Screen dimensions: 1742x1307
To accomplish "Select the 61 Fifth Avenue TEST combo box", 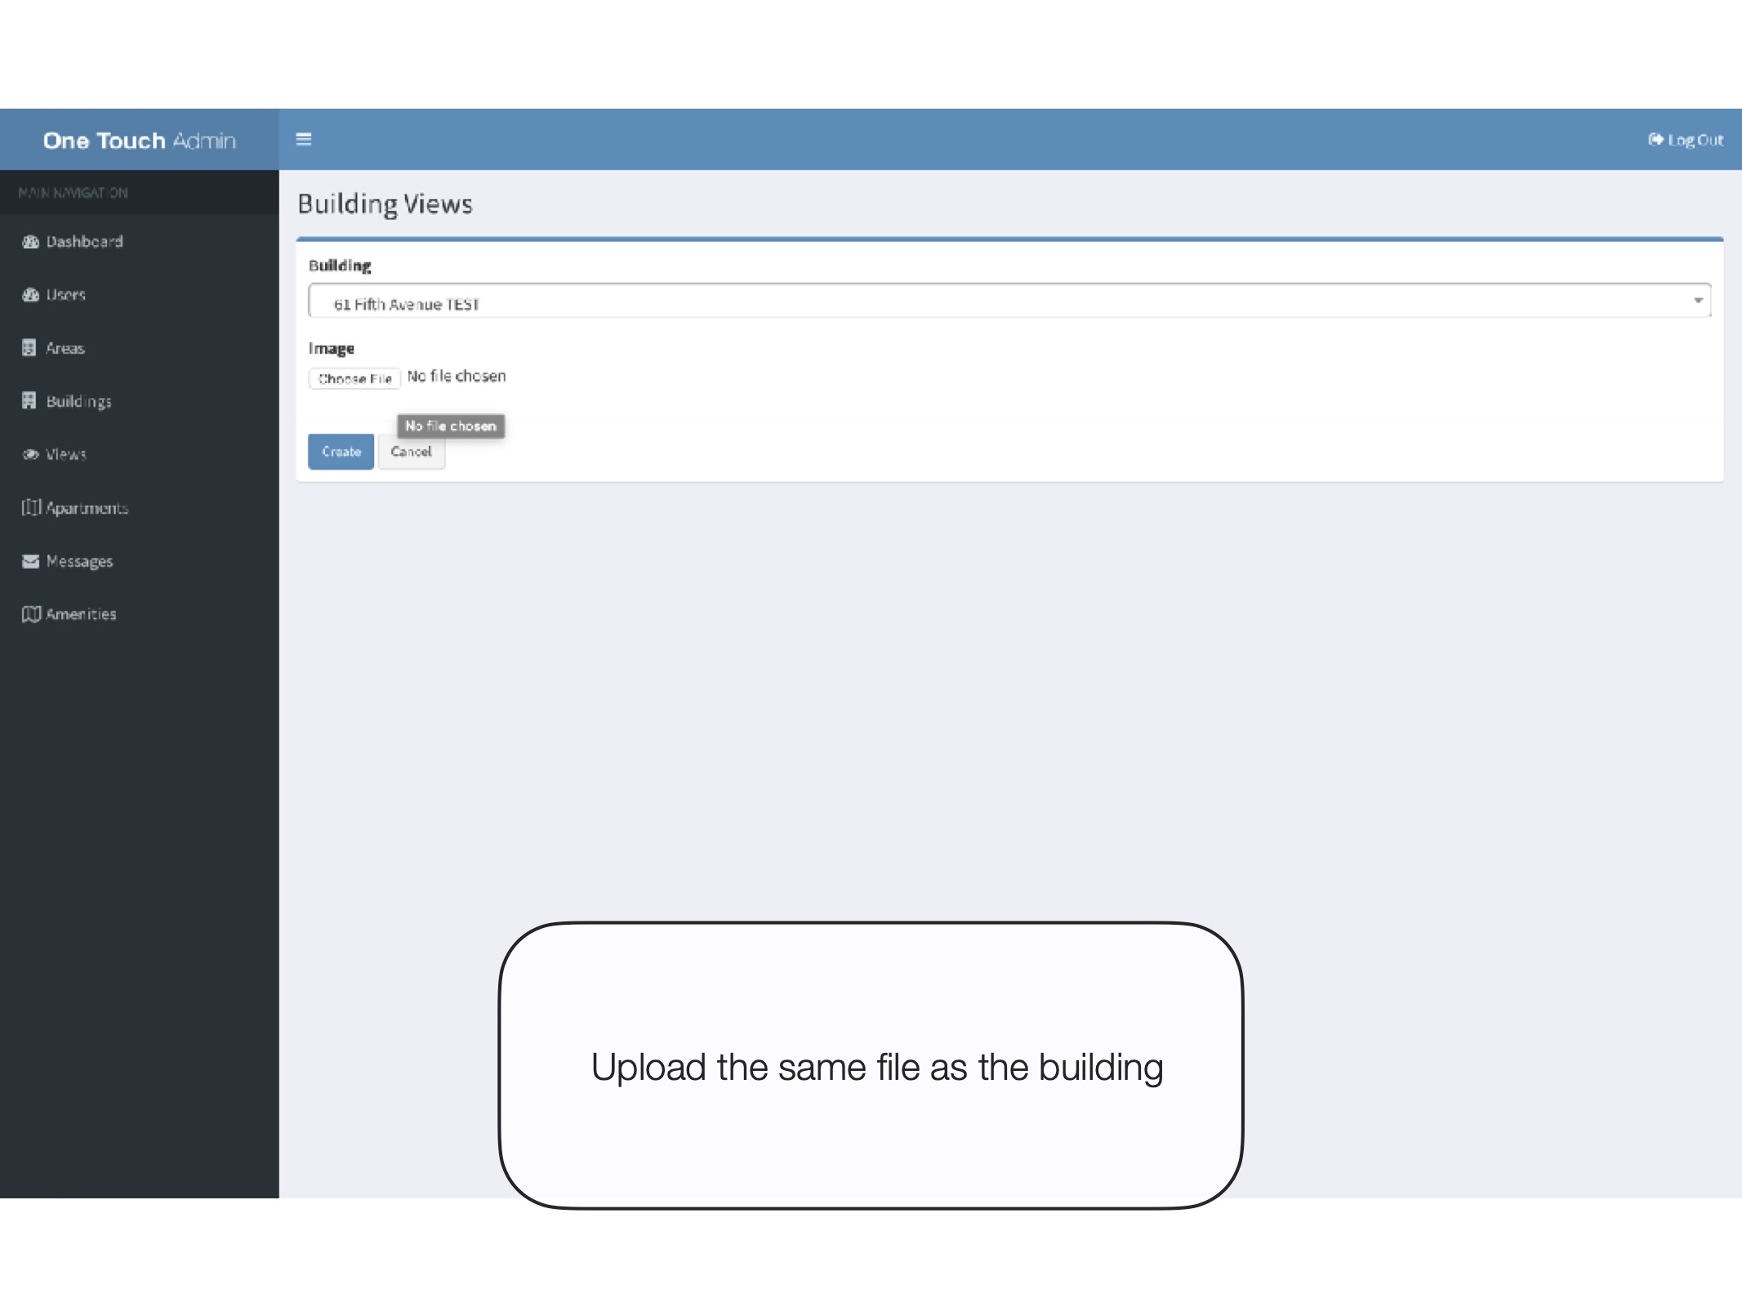I will [1008, 302].
